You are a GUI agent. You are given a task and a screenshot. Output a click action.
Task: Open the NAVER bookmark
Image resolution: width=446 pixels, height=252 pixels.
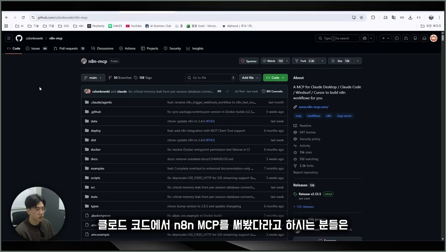[115, 26]
